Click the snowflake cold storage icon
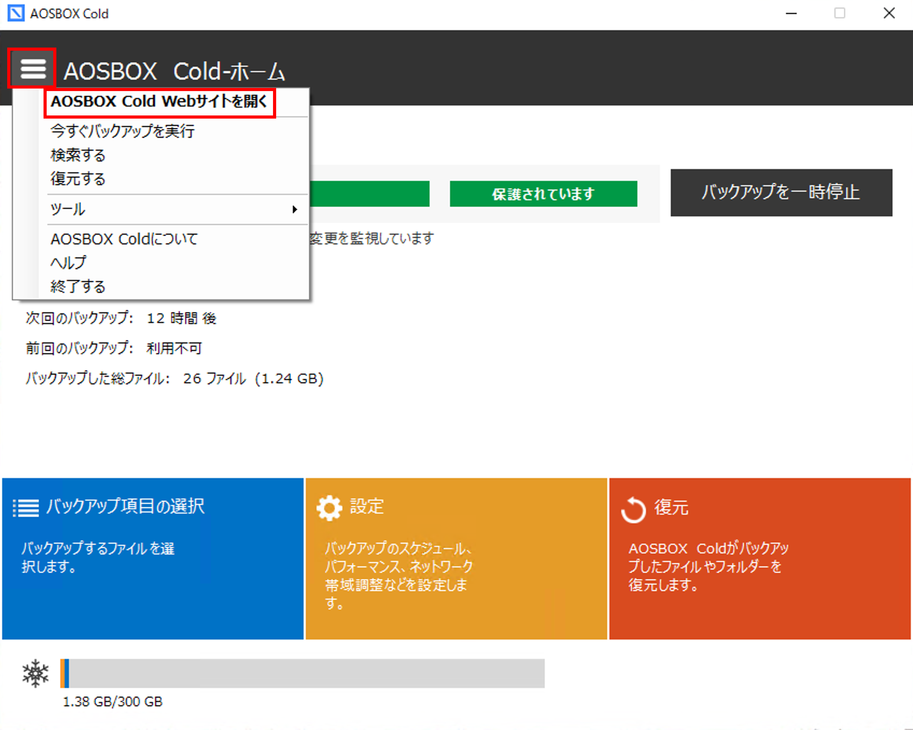 pyautogui.click(x=36, y=673)
